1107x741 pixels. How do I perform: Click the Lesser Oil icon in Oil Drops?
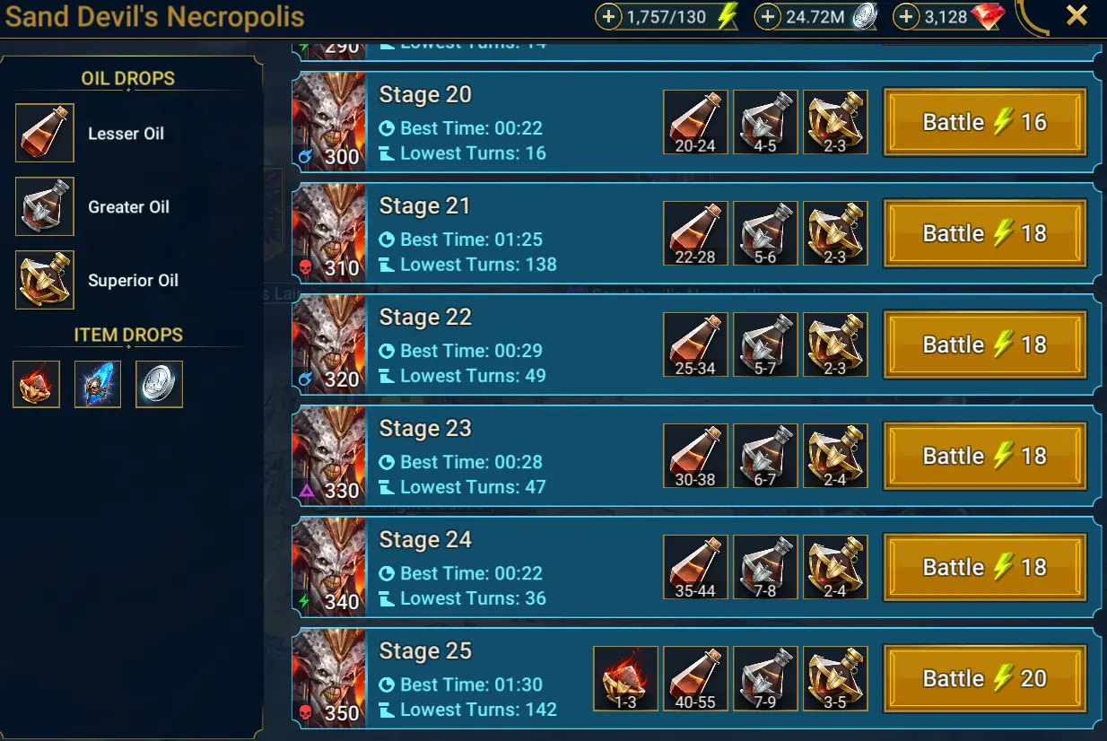(45, 133)
